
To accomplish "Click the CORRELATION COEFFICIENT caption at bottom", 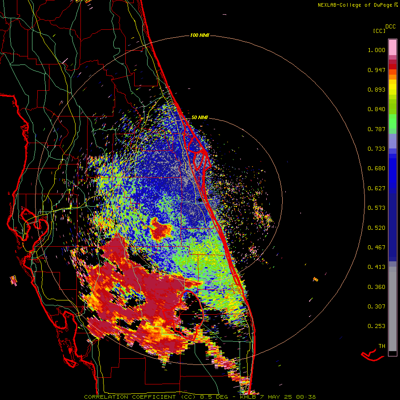I will pos(200,397).
